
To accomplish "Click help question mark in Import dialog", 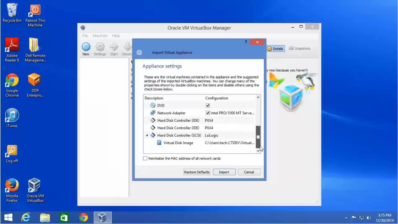I will pos(246,42).
